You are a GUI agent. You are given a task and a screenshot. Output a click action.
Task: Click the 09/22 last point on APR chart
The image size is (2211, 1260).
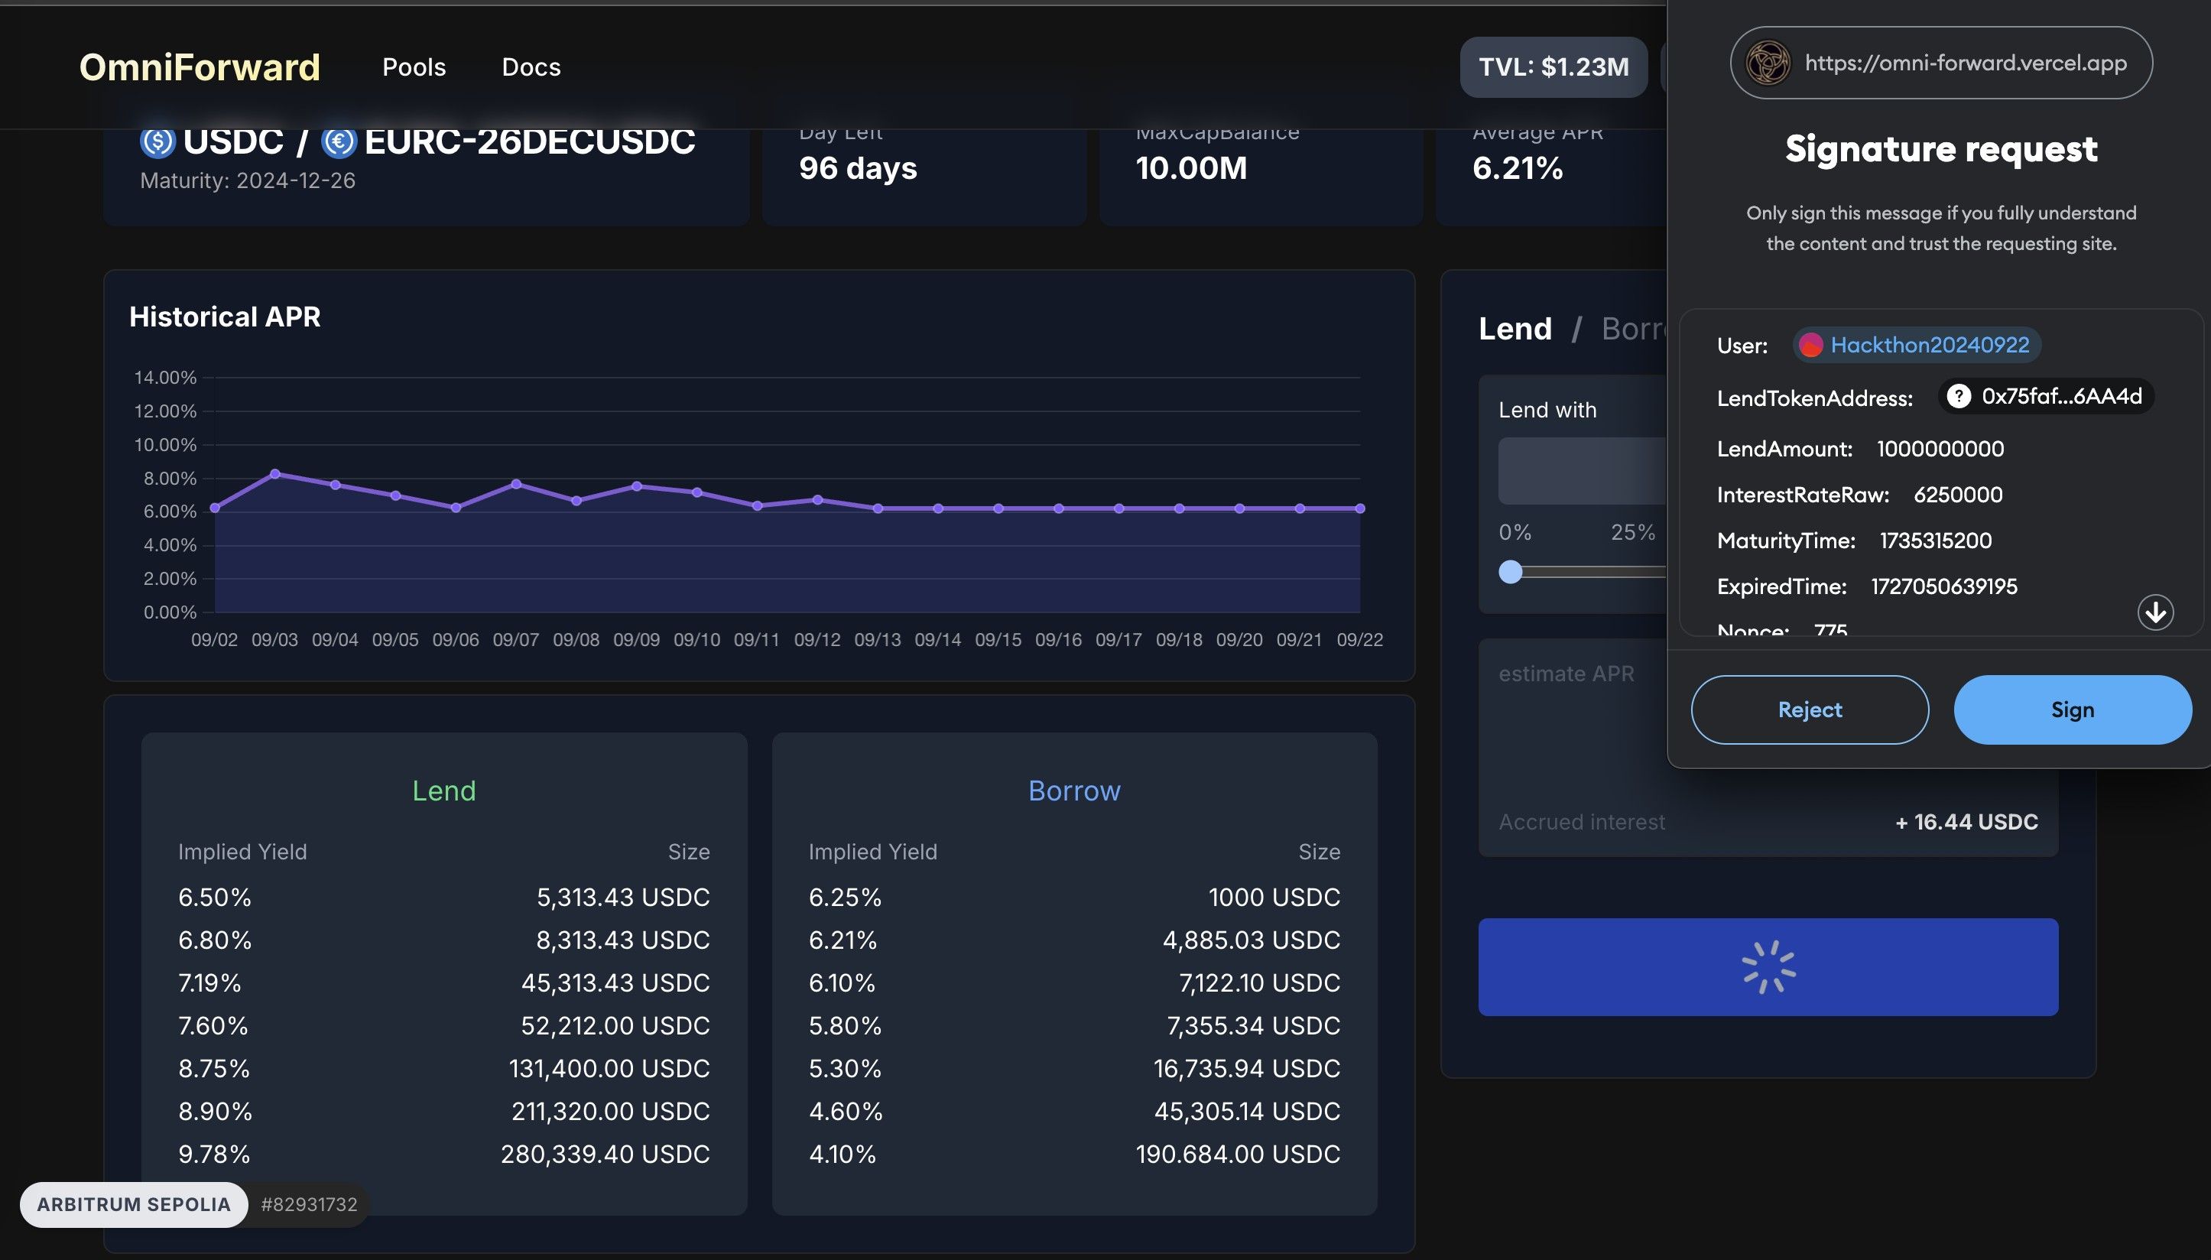1359,509
